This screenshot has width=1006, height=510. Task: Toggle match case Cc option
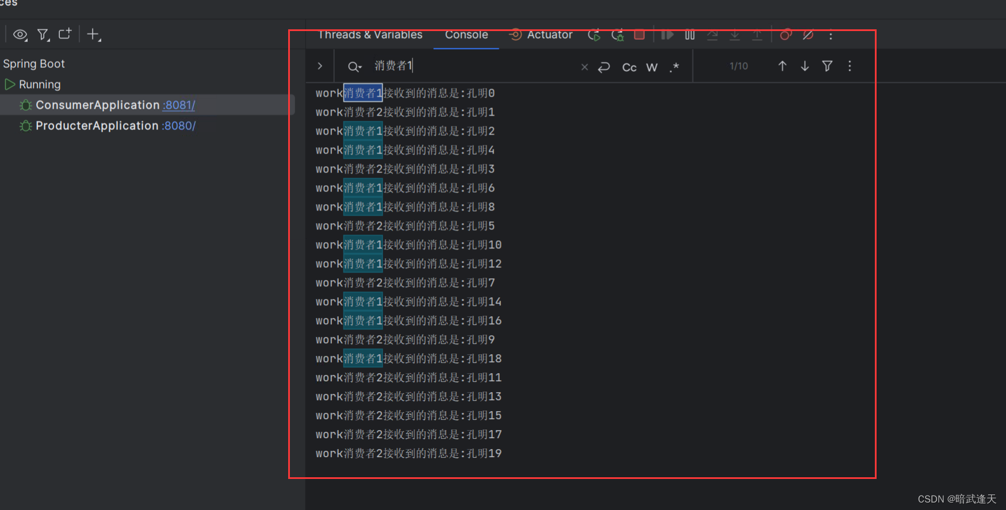click(629, 67)
